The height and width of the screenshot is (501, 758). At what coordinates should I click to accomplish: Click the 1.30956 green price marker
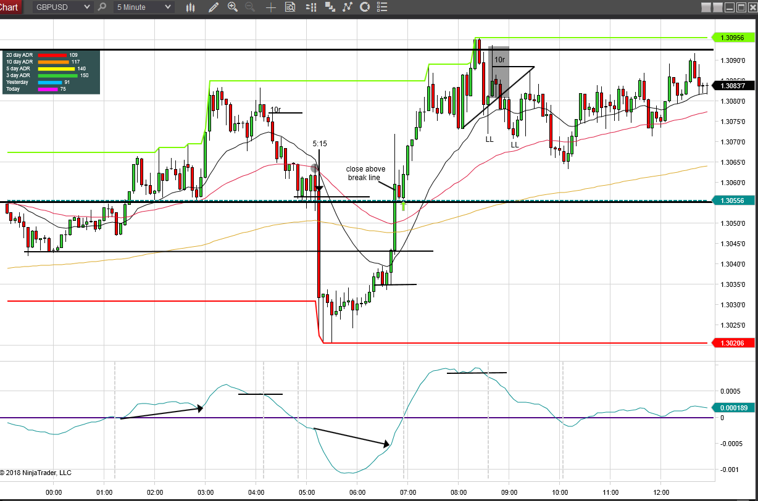[734, 38]
